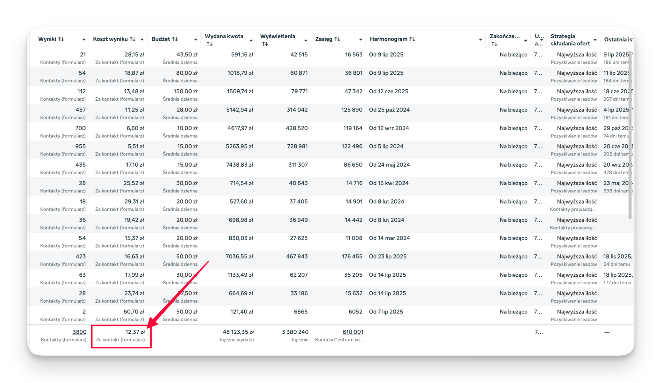Open the Wyniki column dropdown arrow
The image size is (662, 383).
[x=84, y=40]
